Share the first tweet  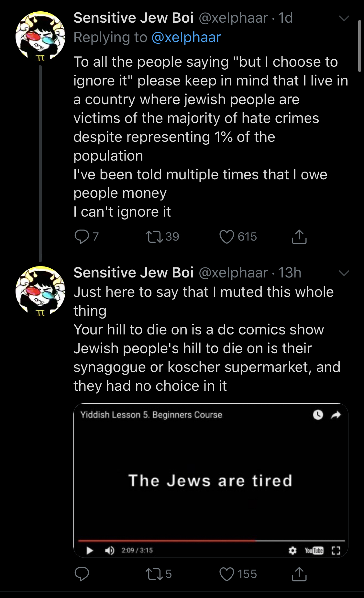[299, 237]
